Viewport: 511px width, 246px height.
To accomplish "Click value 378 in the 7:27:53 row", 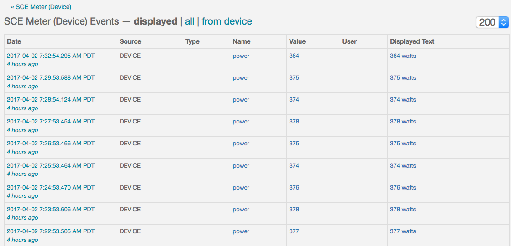I will (x=294, y=122).
